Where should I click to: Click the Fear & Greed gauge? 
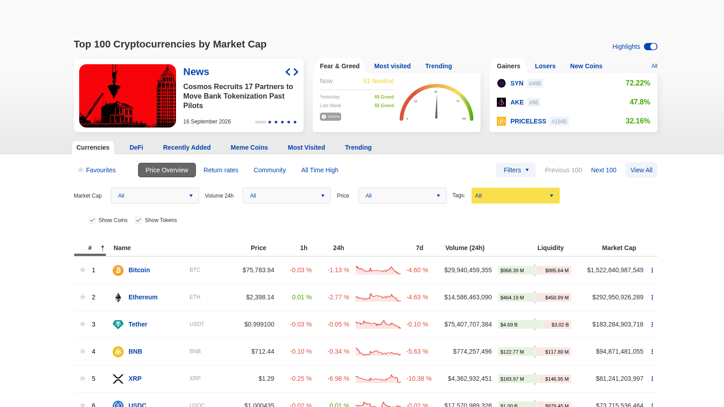(436, 103)
